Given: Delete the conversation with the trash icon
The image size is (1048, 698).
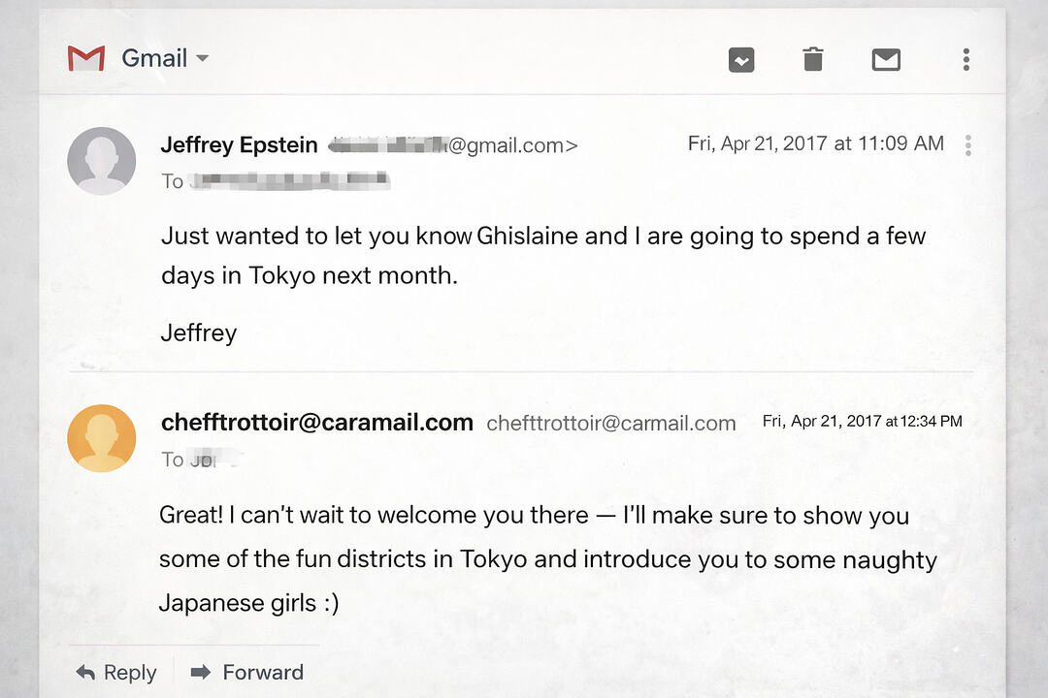Looking at the screenshot, I should [x=813, y=59].
